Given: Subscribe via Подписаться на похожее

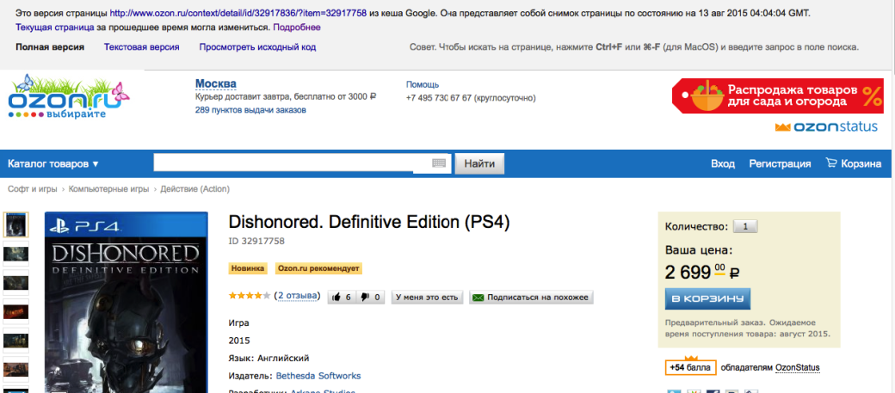Looking at the screenshot, I should point(532,298).
